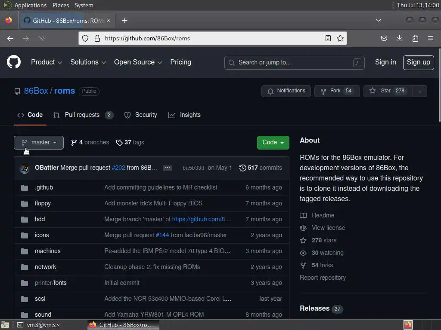Open a new browser tab with plus
The width and height of the screenshot is (441, 330).
124,21
